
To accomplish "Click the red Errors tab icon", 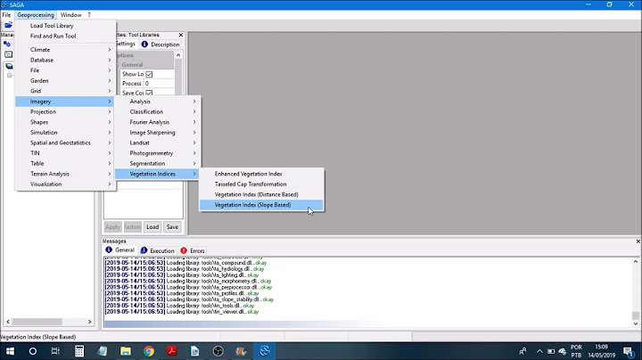I will tap(184, 250).
